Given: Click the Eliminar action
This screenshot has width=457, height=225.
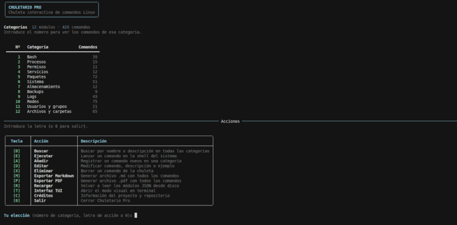Looking at the screenshot, I should coord(43,171).
